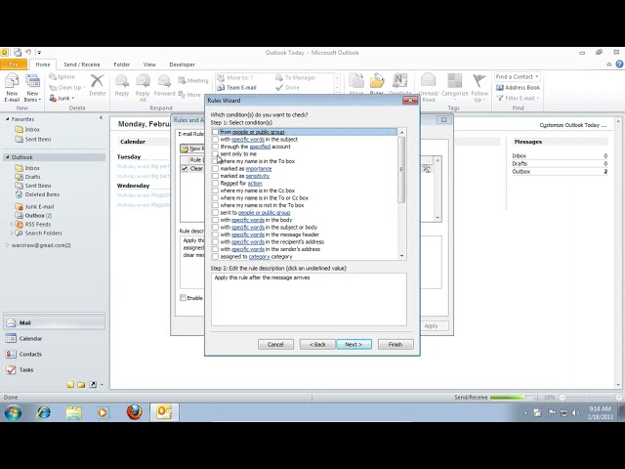Screen dimensions: 625x469
Task: Click the Categorize ribbon icon
Action: coord(455,85)
